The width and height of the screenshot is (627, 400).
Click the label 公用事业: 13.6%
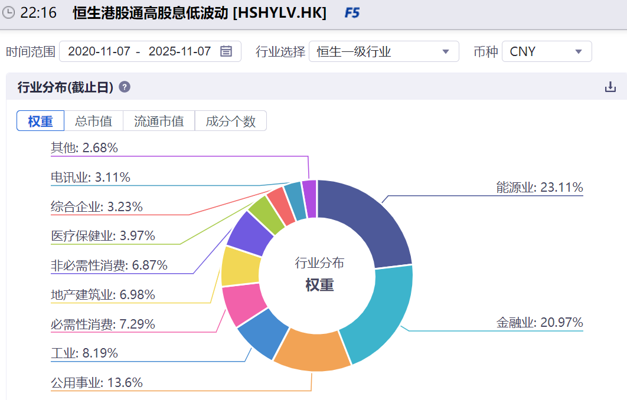tap(97, 382)
